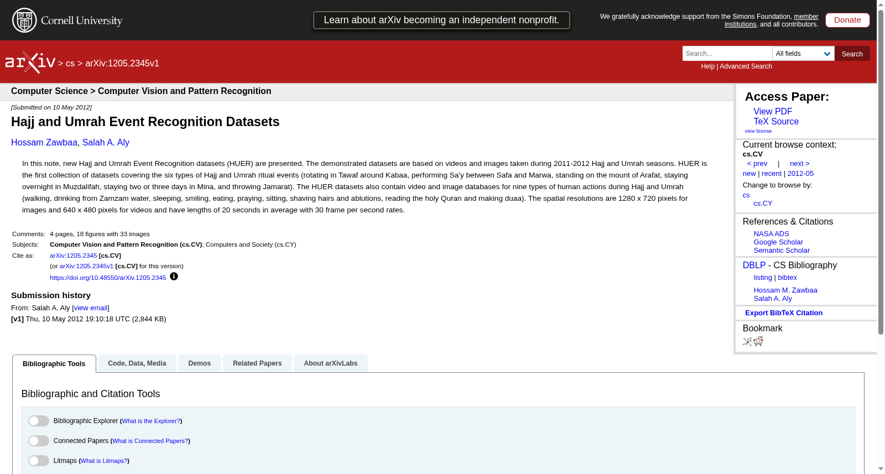Click the page vertical scrollbar thumb

881,171
